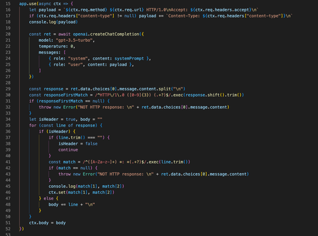Click line number 41 beside const match
318x236 pixels.
point(8,162)
